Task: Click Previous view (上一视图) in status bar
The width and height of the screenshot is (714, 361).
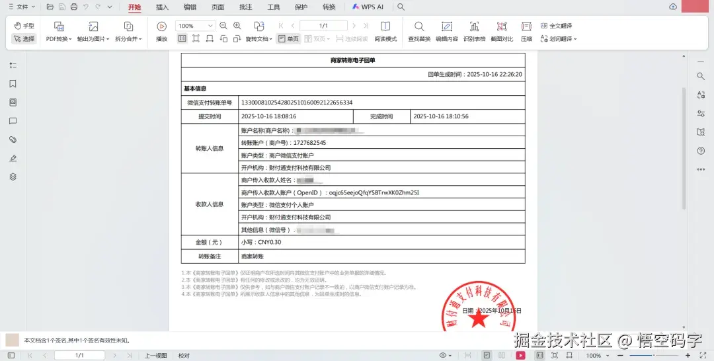Action: click(x=156, y=356)
